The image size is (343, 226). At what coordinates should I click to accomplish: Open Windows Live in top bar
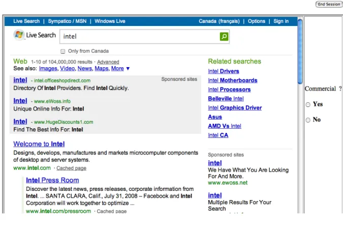coord(110,21)
